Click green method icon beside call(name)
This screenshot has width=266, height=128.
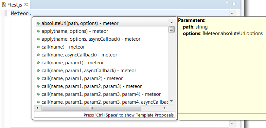pos(38,47)
